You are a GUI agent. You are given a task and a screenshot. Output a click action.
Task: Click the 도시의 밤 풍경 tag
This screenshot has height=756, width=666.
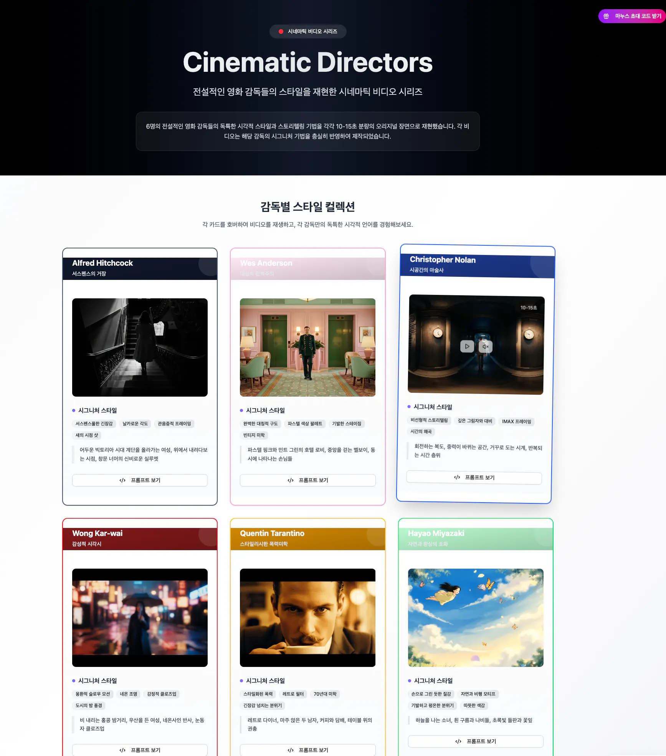[89, 706]
